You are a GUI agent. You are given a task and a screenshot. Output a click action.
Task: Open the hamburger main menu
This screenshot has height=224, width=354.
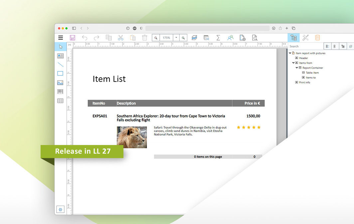[61, 38]
